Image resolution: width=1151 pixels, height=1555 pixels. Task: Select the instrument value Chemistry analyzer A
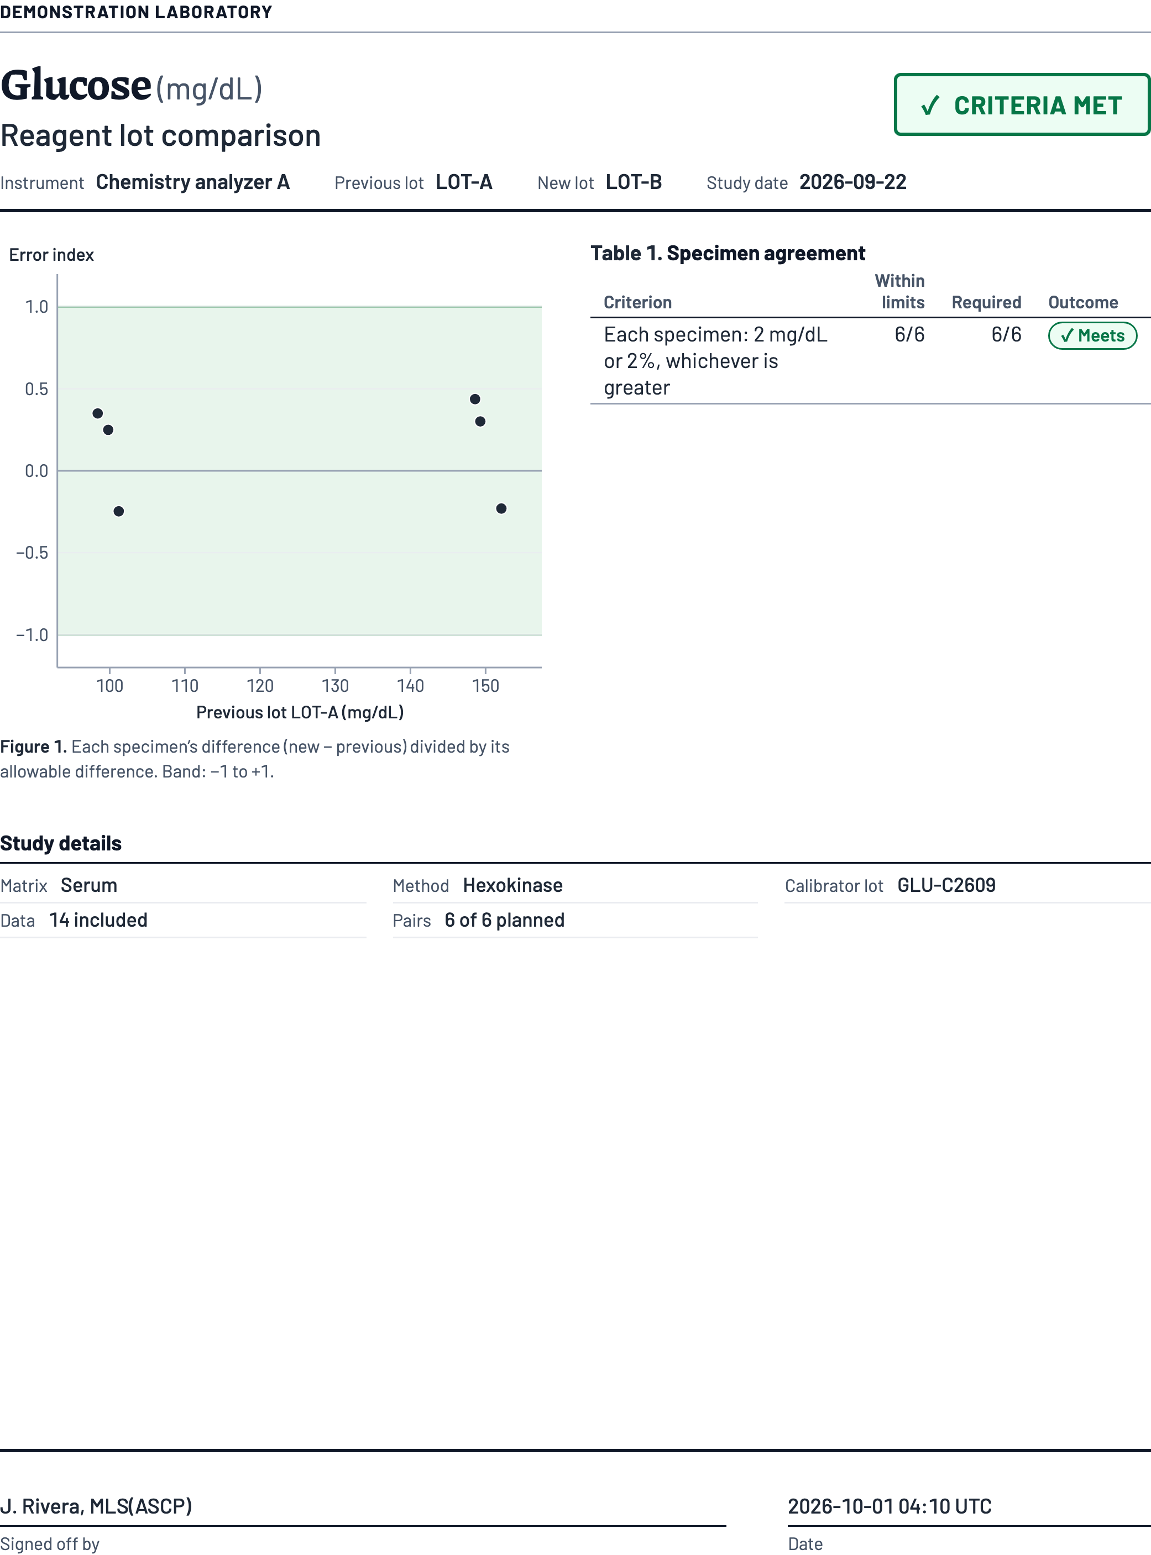pyautogui.click(x=192, y=182)
